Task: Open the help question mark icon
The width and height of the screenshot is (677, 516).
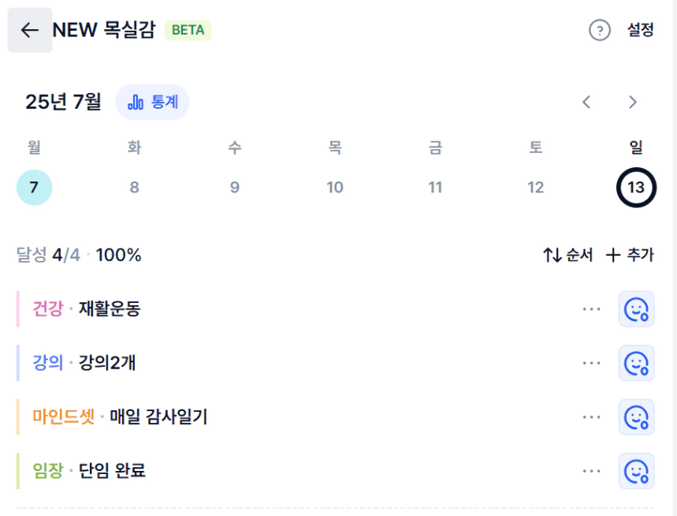Action: tap(600, 30)
